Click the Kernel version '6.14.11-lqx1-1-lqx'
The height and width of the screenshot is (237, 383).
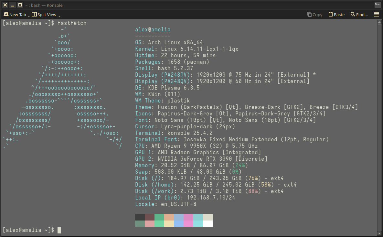(209, 49)
